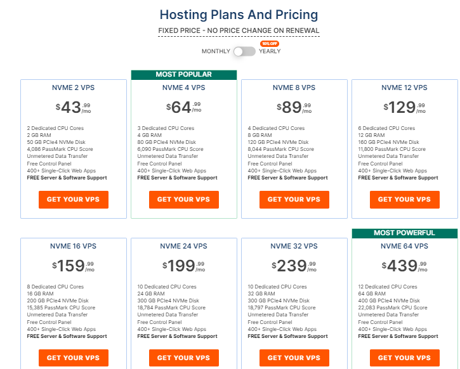Screen dimensions: 460x369
Task: Get the NVME 32 VPS plan
Action: 294,358
